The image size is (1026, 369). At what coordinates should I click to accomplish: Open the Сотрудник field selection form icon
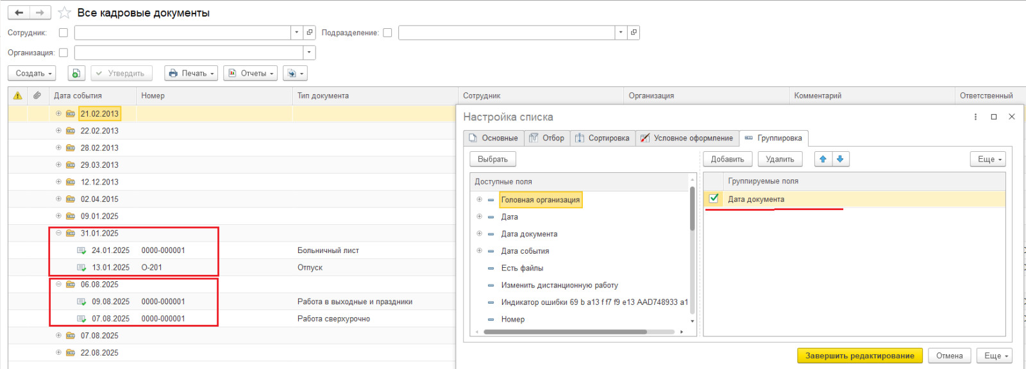[310, 33]
